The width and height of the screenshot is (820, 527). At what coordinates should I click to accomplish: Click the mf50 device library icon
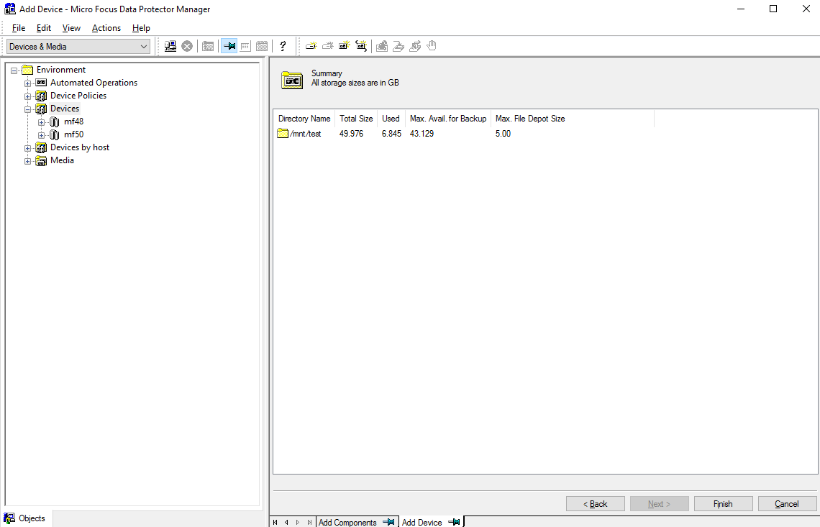click(x=55, y=135)
